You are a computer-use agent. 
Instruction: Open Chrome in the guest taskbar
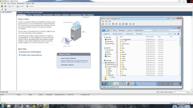point(129,84)
